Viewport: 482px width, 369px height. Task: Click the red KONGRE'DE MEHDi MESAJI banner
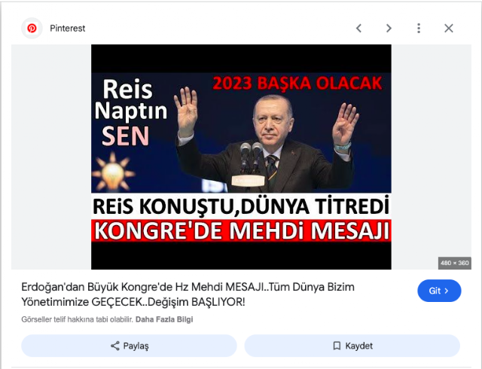click(x=241, y=230)
